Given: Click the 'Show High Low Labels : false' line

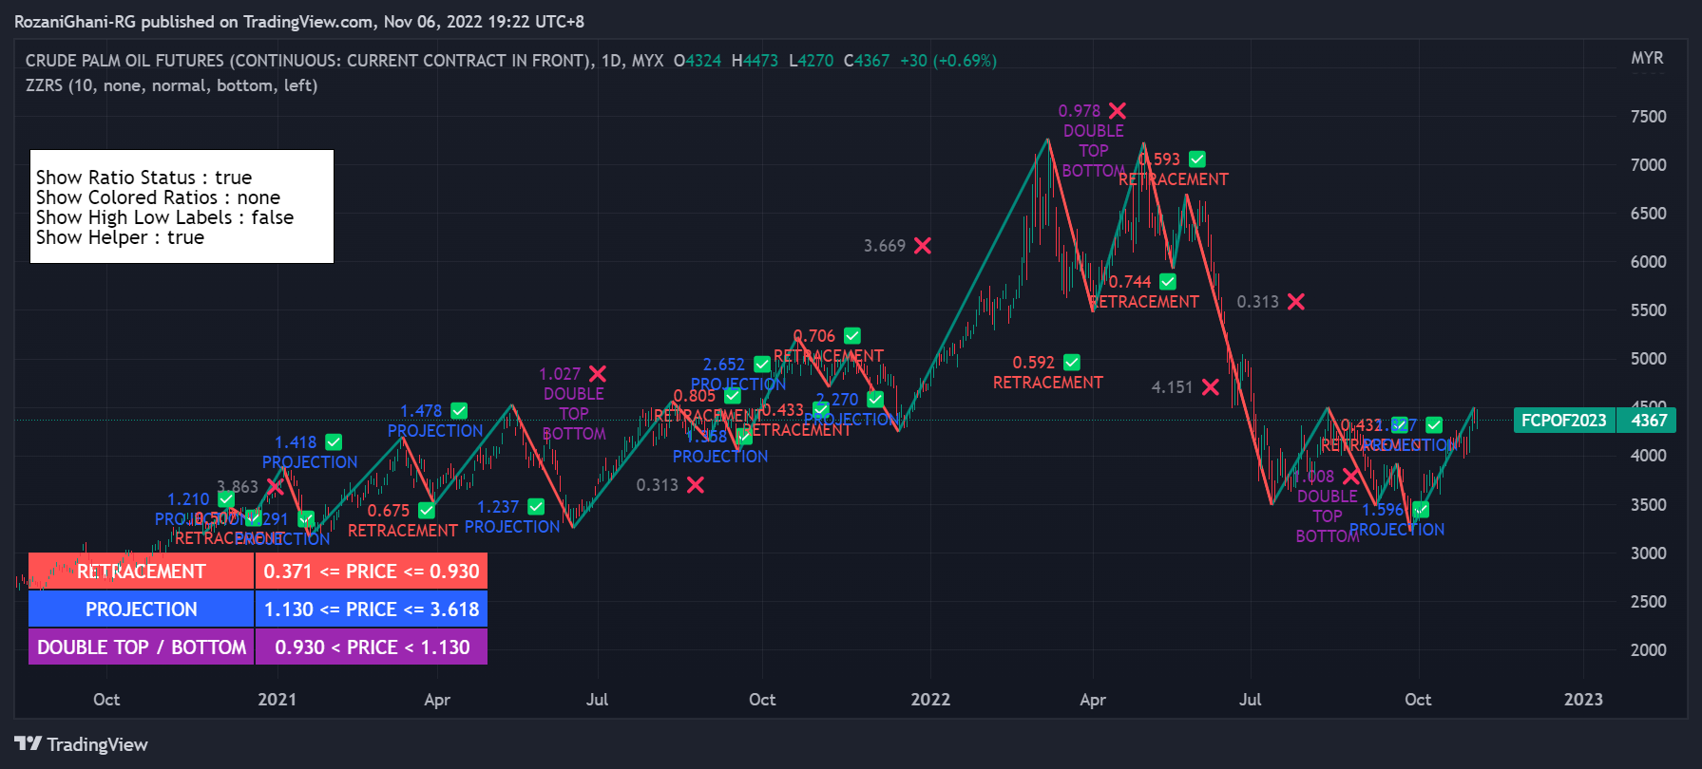Looking at the screenshot, I should 164,217.
